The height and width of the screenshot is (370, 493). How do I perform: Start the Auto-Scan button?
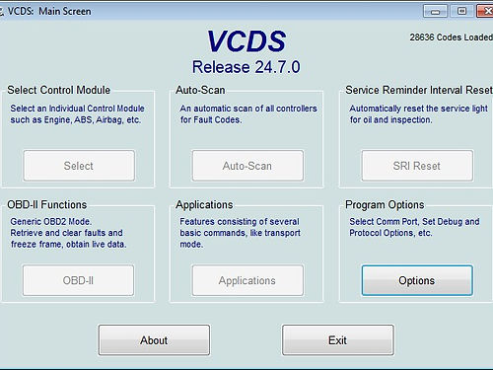tap(247, 166)
